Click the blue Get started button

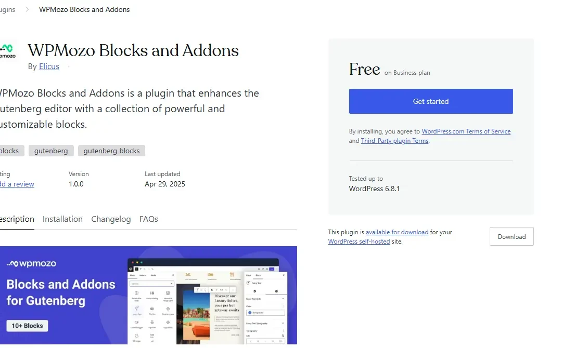tap(431, 101)
